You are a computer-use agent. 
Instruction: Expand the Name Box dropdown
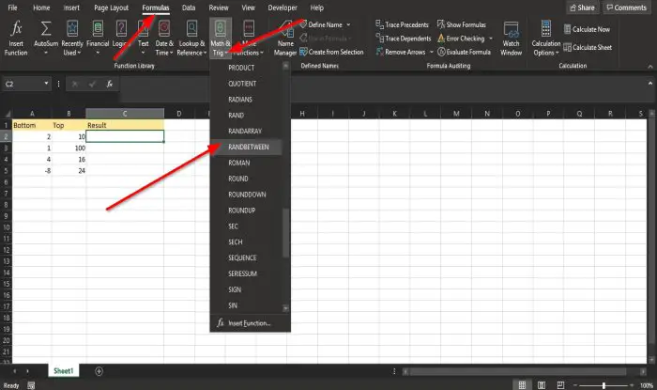[x=46, y=84]
